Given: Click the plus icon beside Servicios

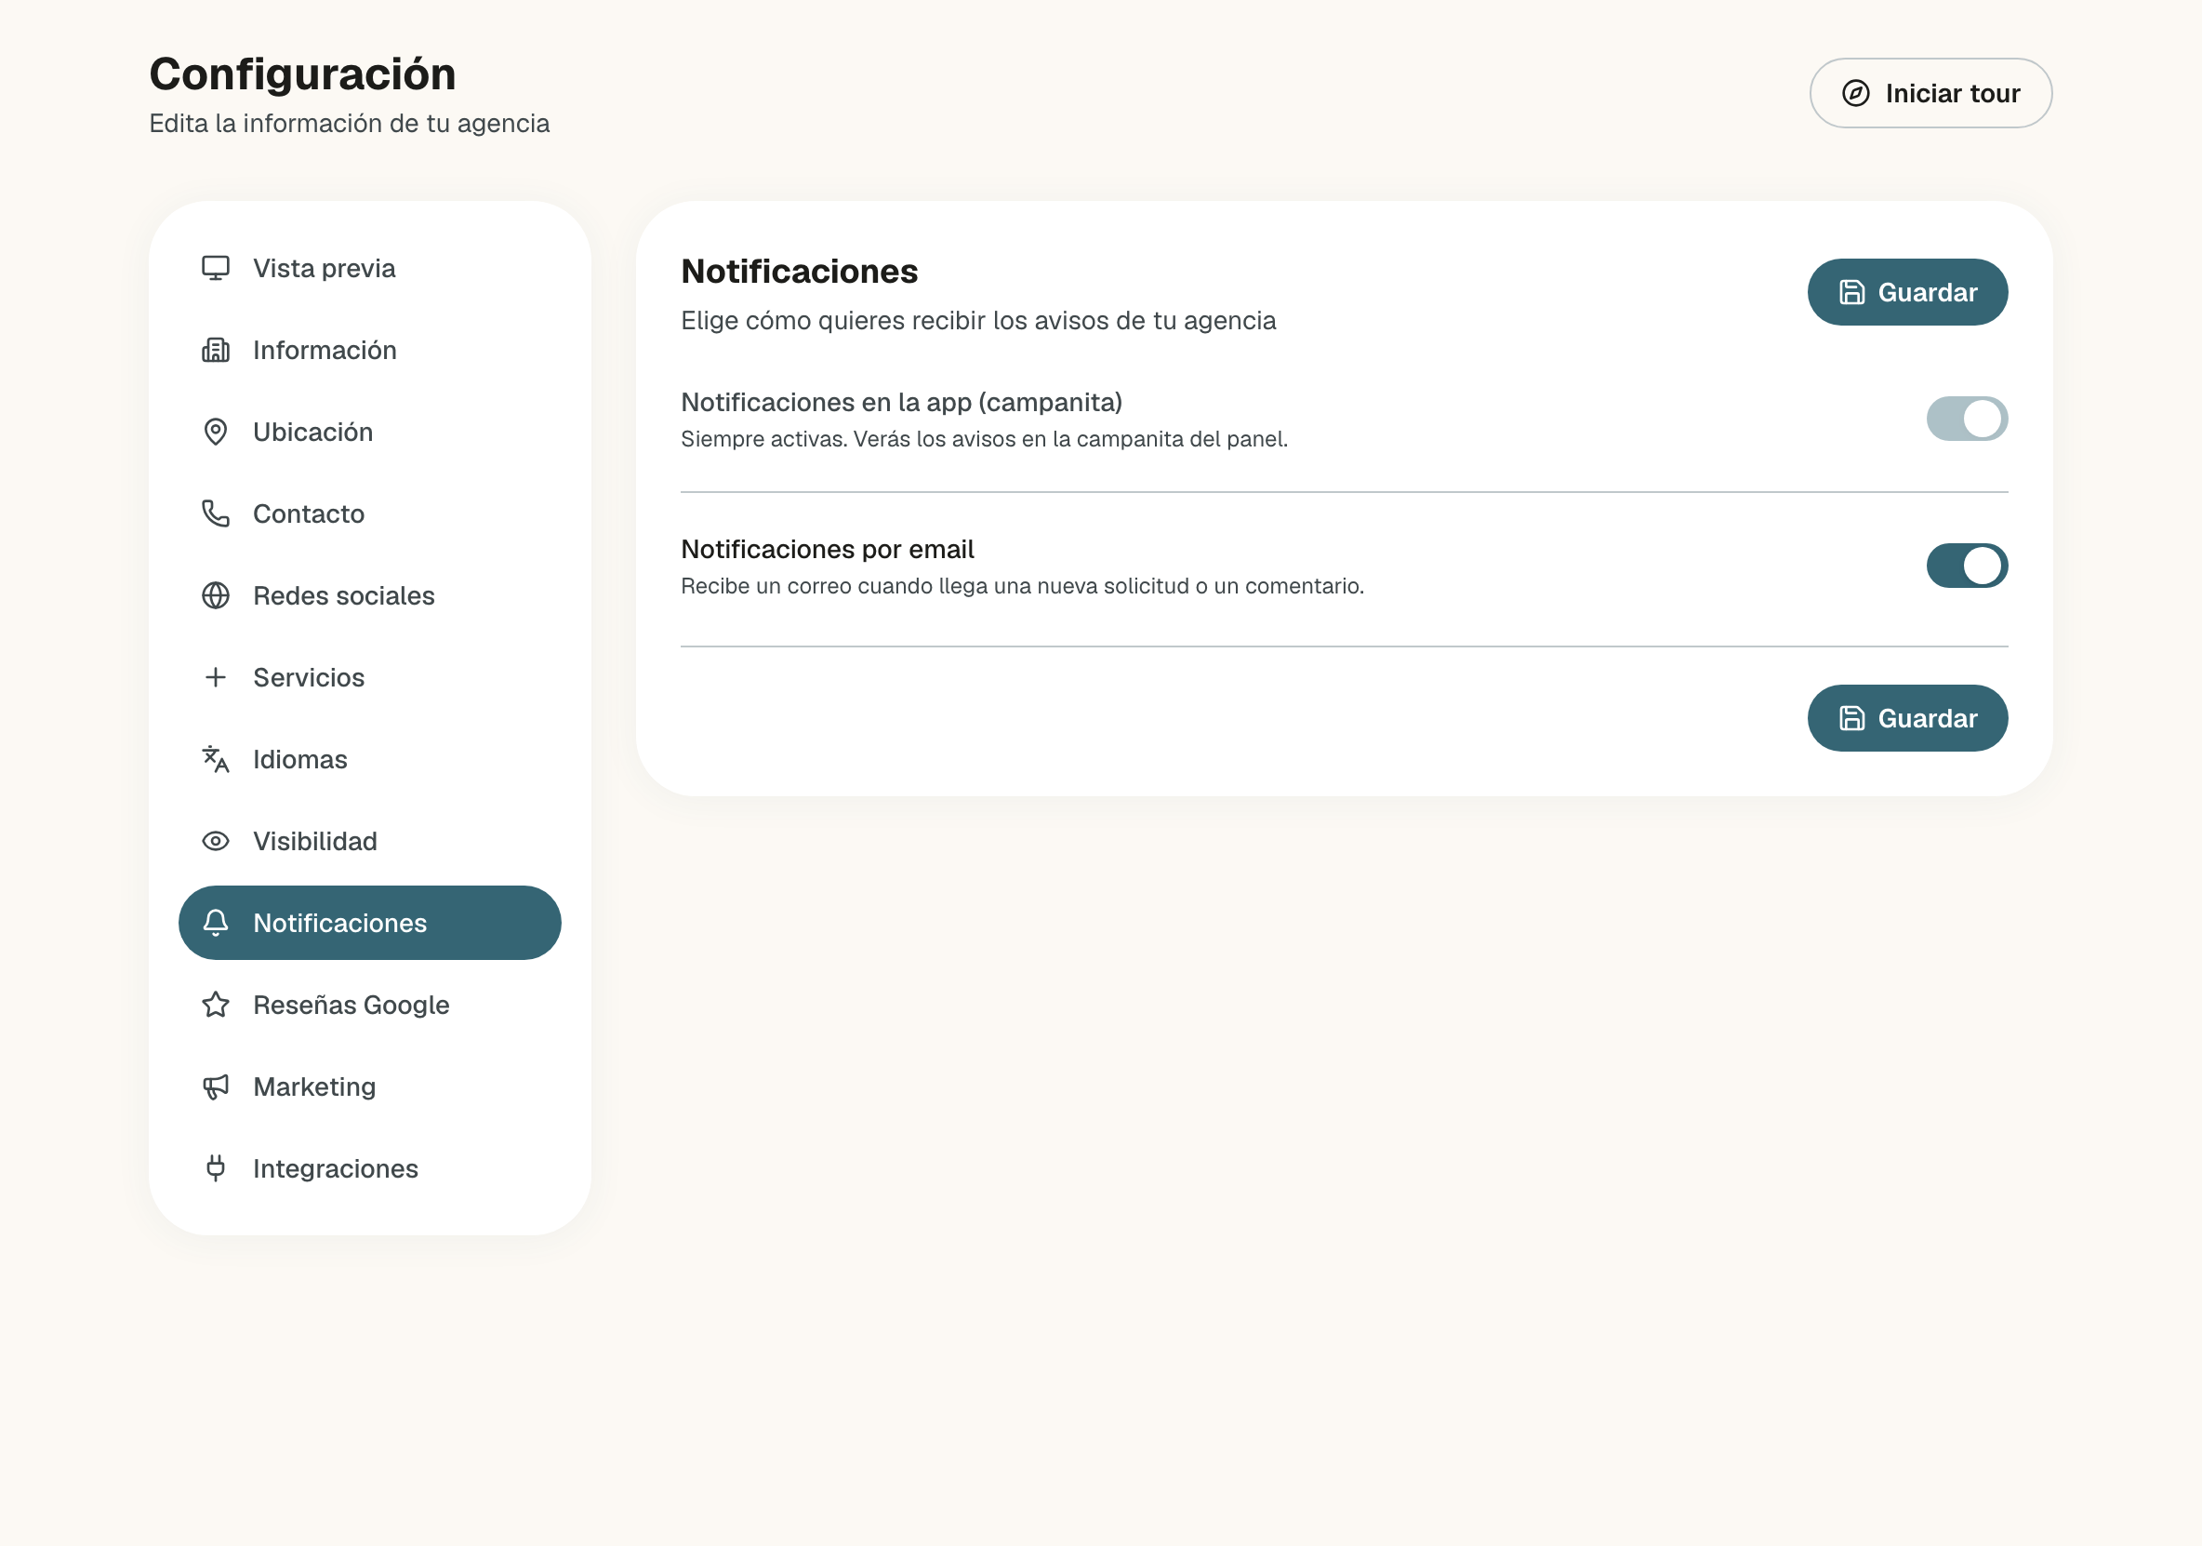Looking at the screenshot, I should coord(216,677).
